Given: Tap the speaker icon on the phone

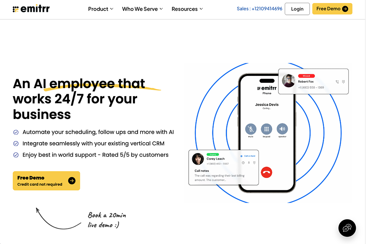Looking at the screenshot, I should tap(282, 128).
